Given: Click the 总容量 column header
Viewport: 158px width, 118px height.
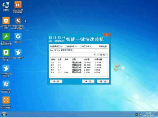Looking at the screenshot, I should click(87, 59).
